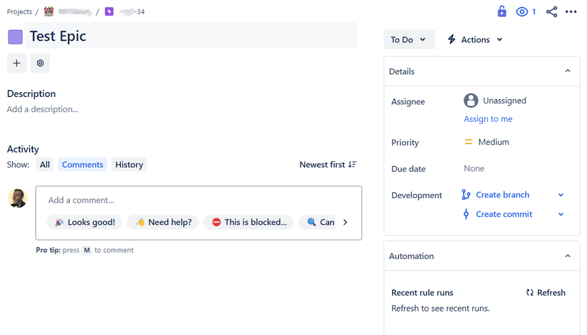Insert the Need help? quick reply
The width and height of the screenshot is (587, 335).
click(x=163, y=222)
